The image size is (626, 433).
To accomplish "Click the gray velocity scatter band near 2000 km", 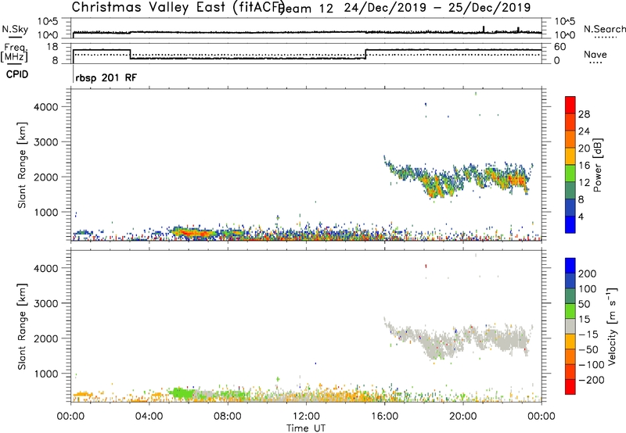I will 459,340.
